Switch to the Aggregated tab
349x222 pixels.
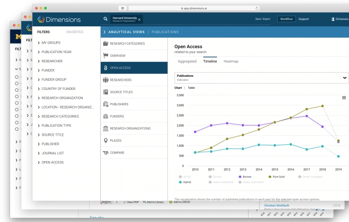click(x=187, y=61)
